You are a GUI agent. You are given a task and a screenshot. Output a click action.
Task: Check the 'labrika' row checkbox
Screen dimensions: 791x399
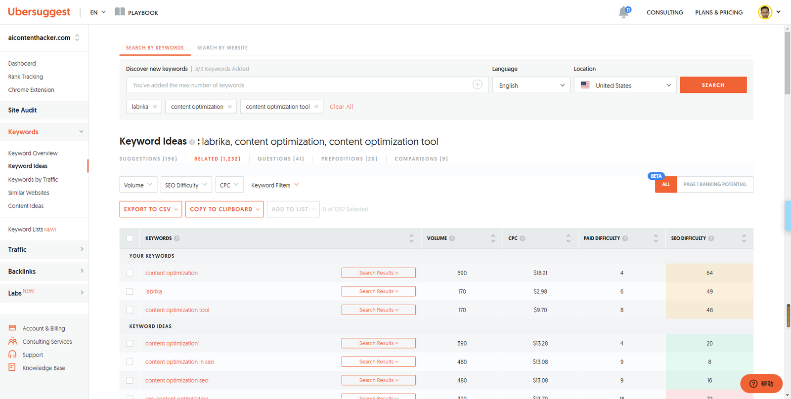click(x=130, y=292)
